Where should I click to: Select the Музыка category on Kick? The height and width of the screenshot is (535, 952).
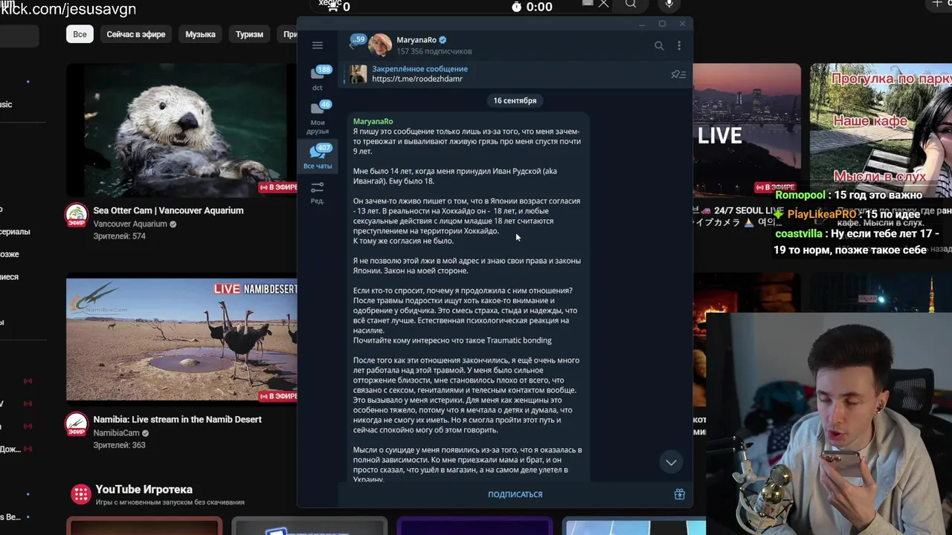[x=200, y=34]
